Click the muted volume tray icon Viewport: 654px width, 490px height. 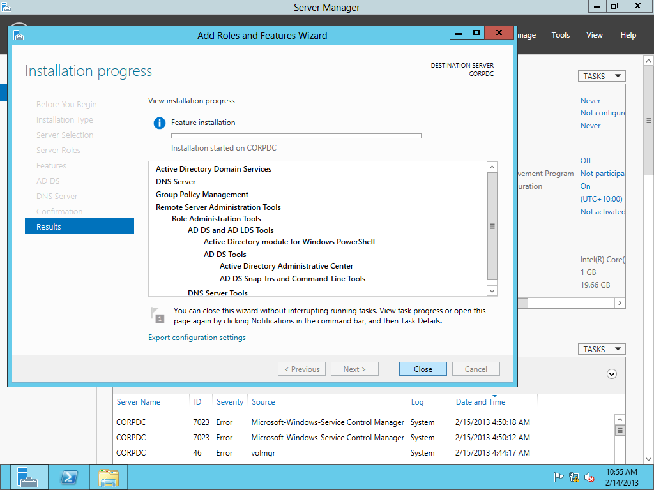[589, 477]
